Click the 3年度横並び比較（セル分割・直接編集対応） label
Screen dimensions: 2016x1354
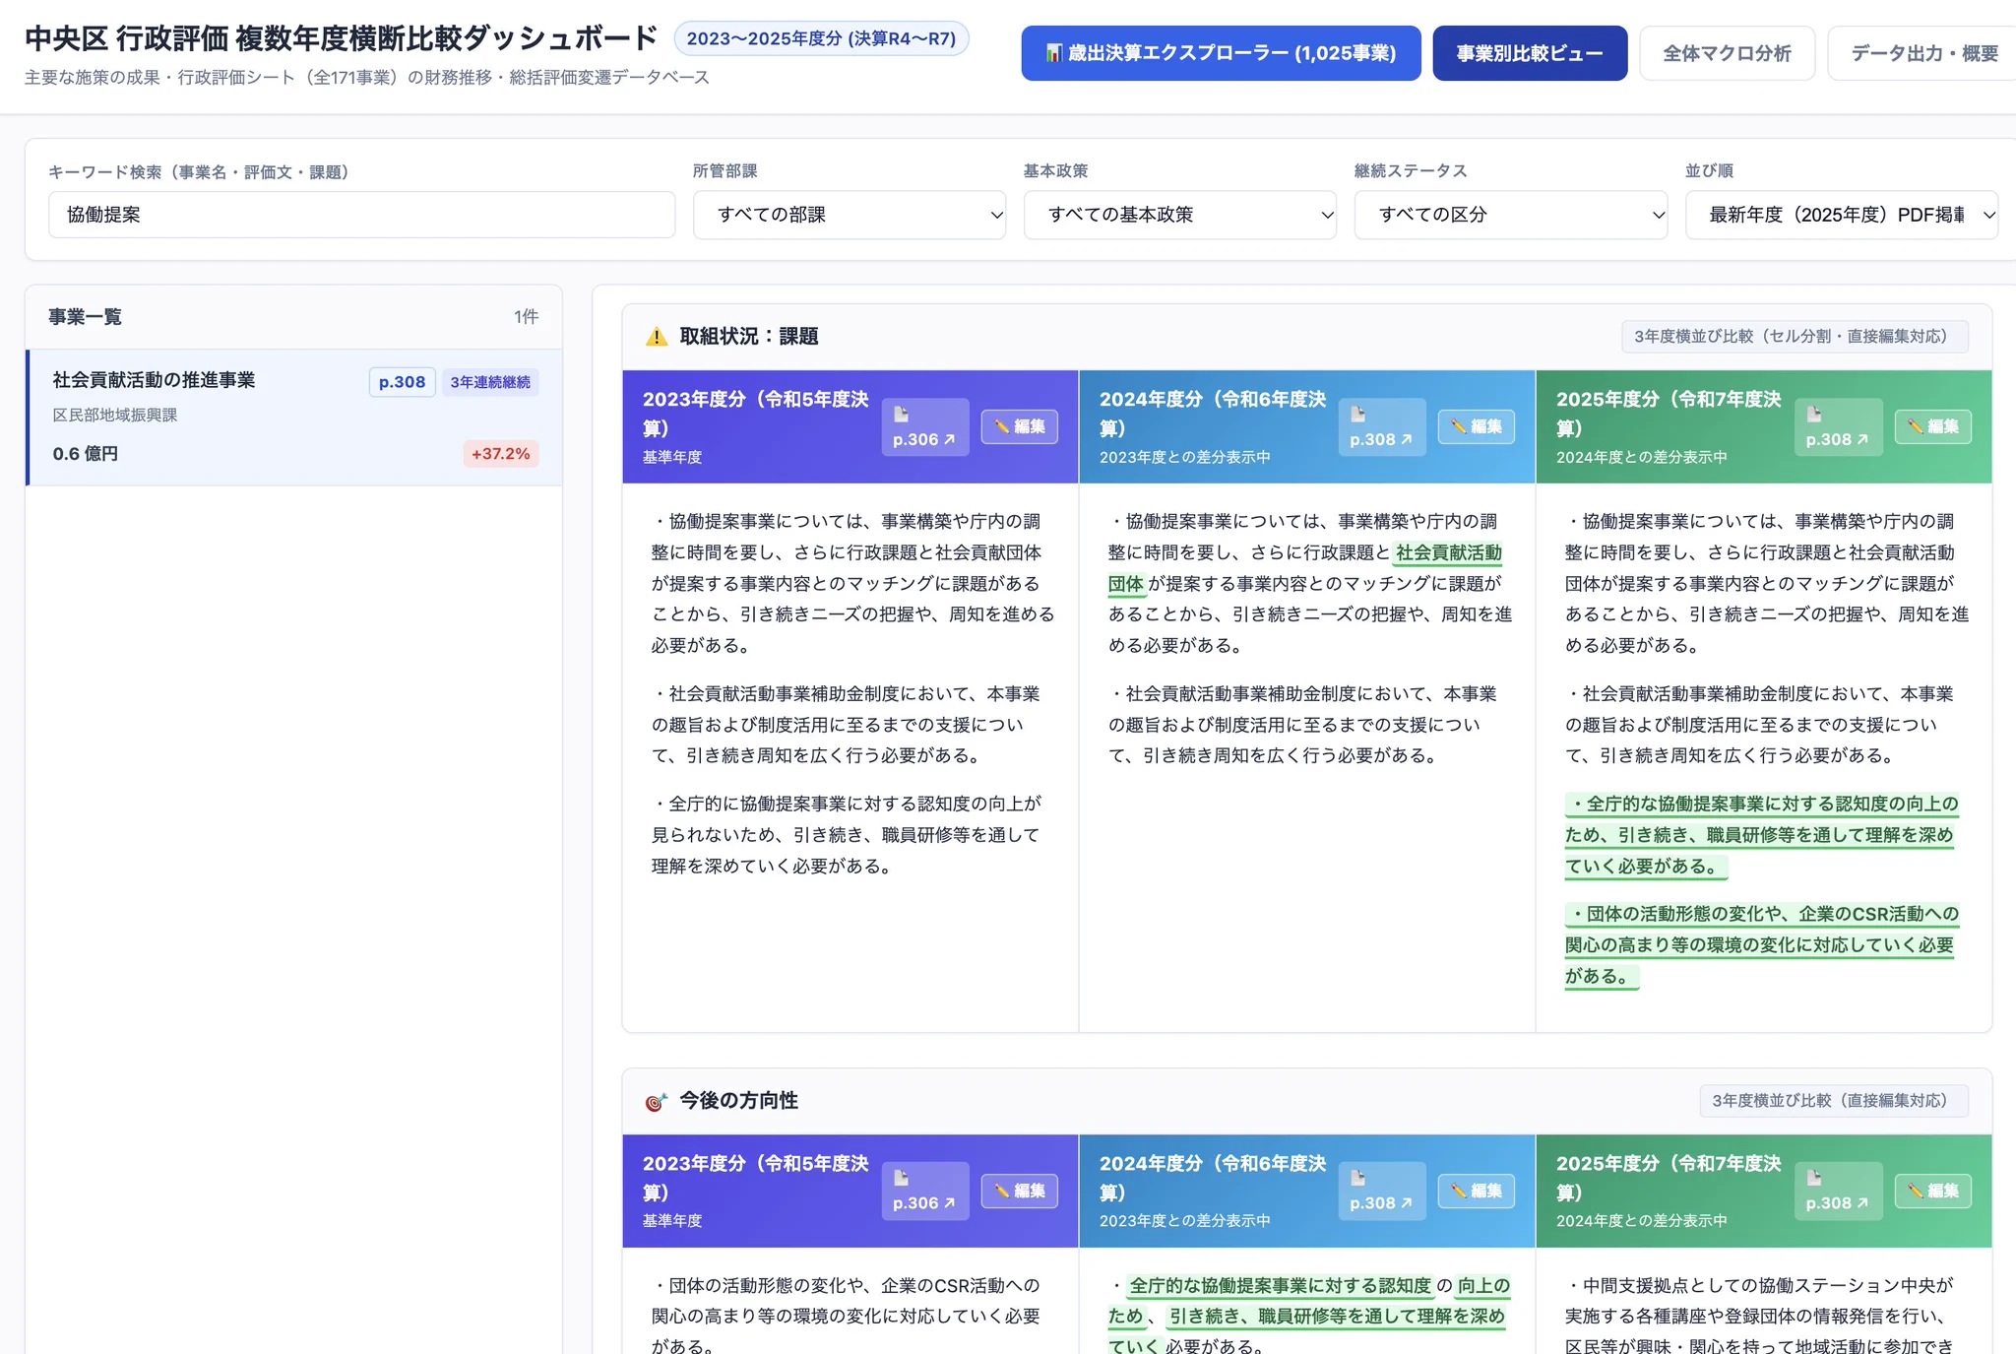coord(1795,337)
